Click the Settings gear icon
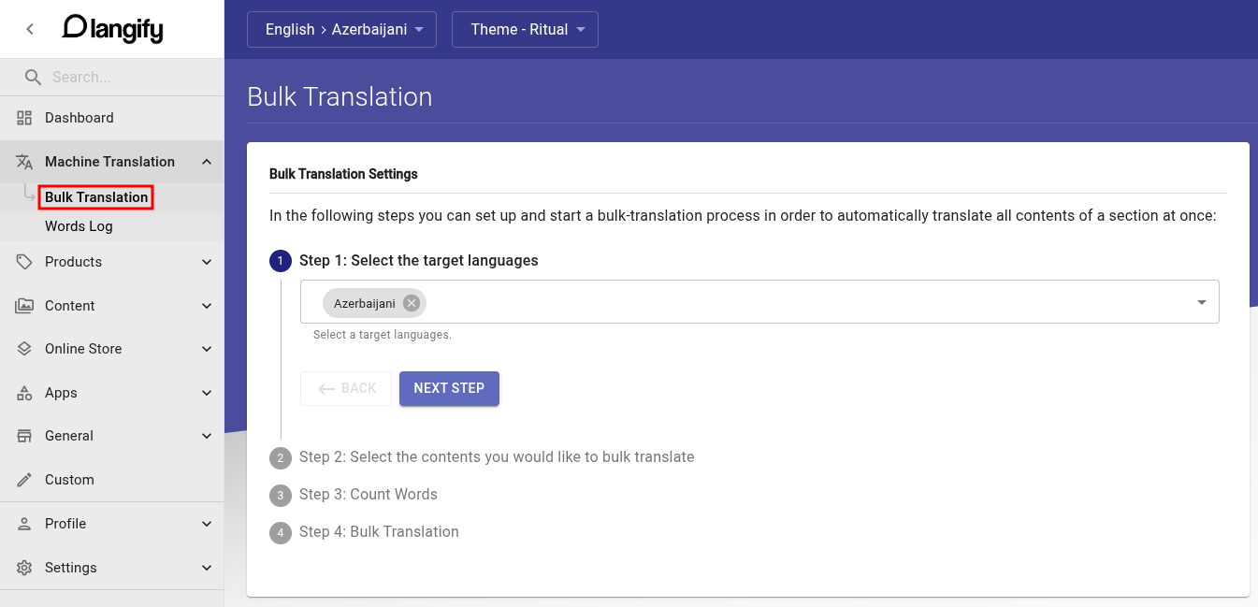 pyautogui.click(x=25, y=568)
